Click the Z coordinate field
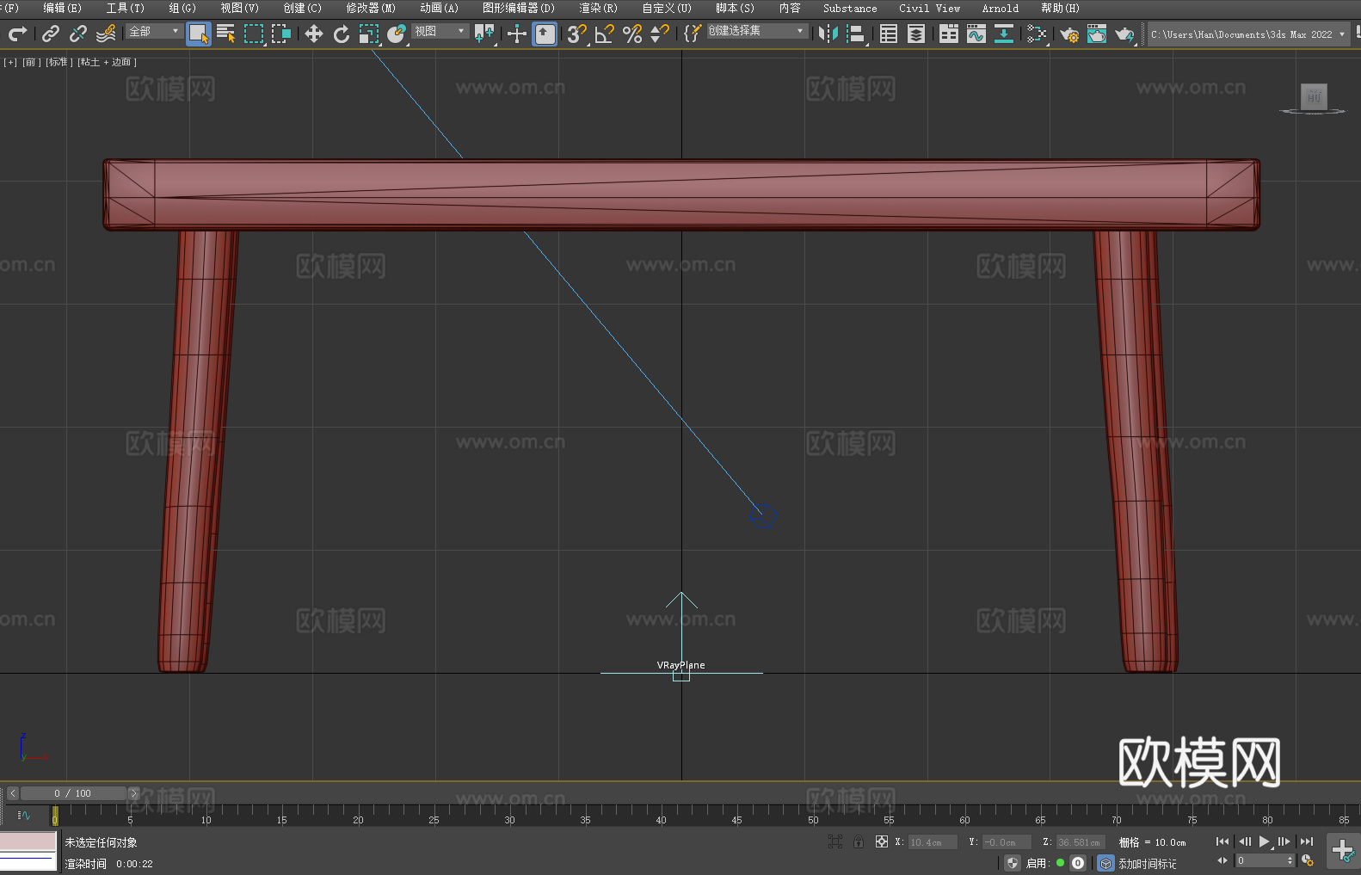1361x875 pixels. pos(1080,842)
